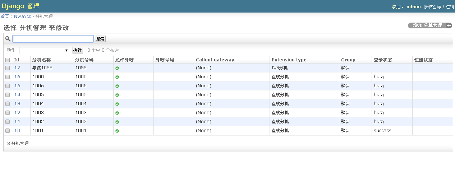Image resolution: width=455 pixels, height=178 pixels.
Task: Sort by the 分机名称 column header
Action: tap(41, 60)
